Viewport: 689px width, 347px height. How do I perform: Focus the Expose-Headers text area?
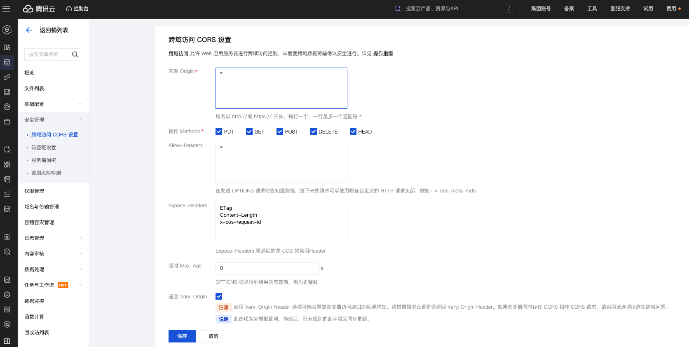pyautogui.click(x=281, y=223)
